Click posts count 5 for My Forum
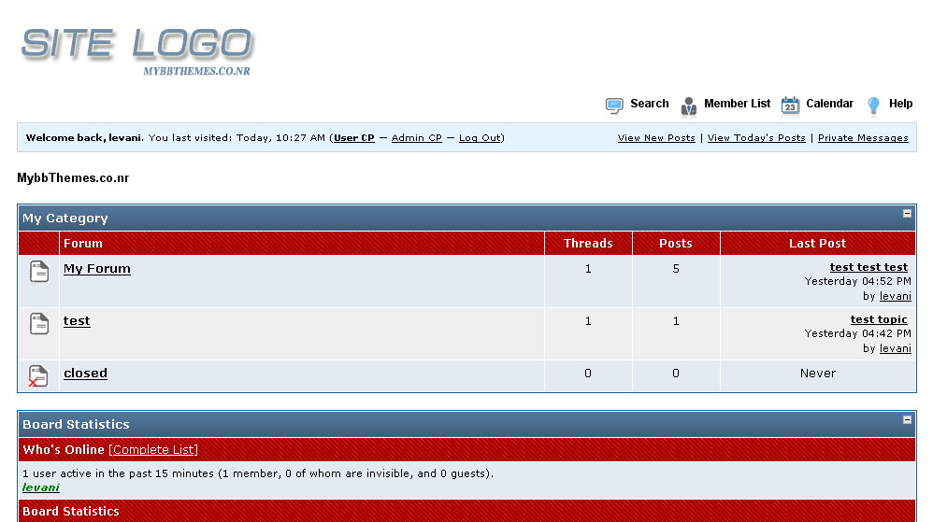Viewport: 933px width, 522px height. [x=675, y=269]
